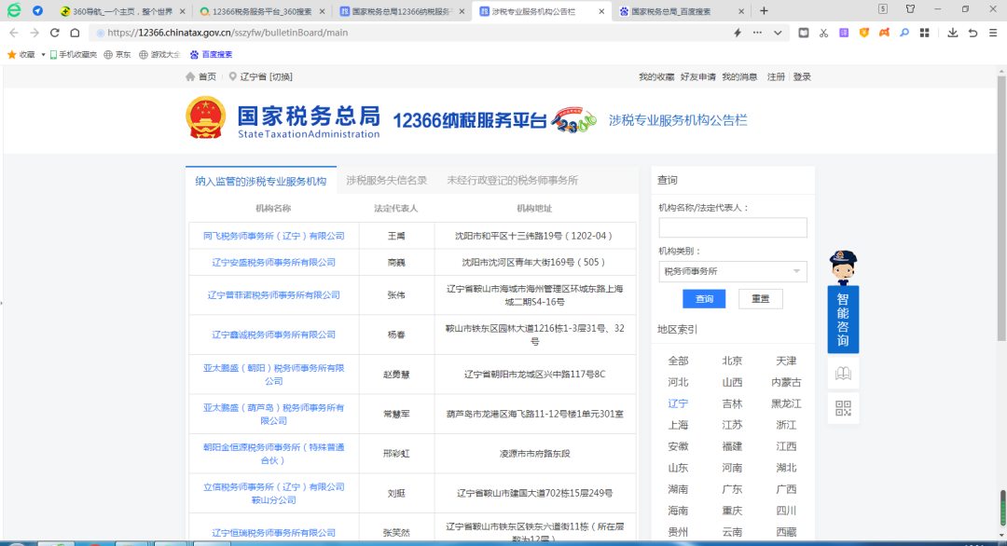Open 朝阳金恒源税务师事务所（特殊普通合伙） link
Image resolution: width=1007 pixels, height=546 pixels.
tap(273, 454)
